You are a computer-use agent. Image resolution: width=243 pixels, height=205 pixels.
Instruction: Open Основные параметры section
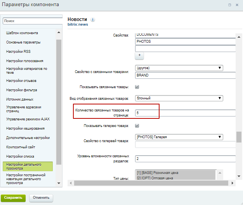pos(23,42)
